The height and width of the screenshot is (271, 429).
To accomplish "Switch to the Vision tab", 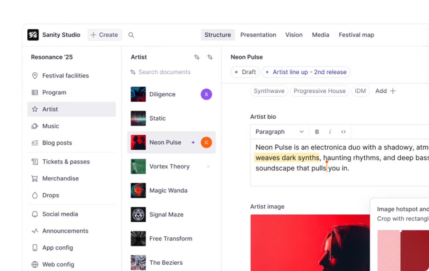I will [x=294, y=35].
